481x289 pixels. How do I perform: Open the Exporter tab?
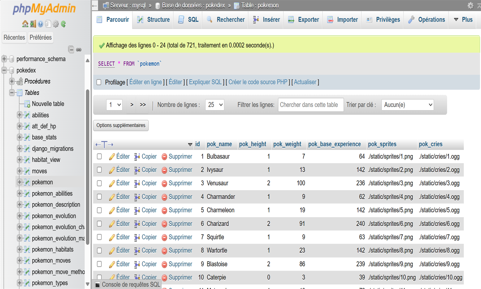(x=304, y=20)
